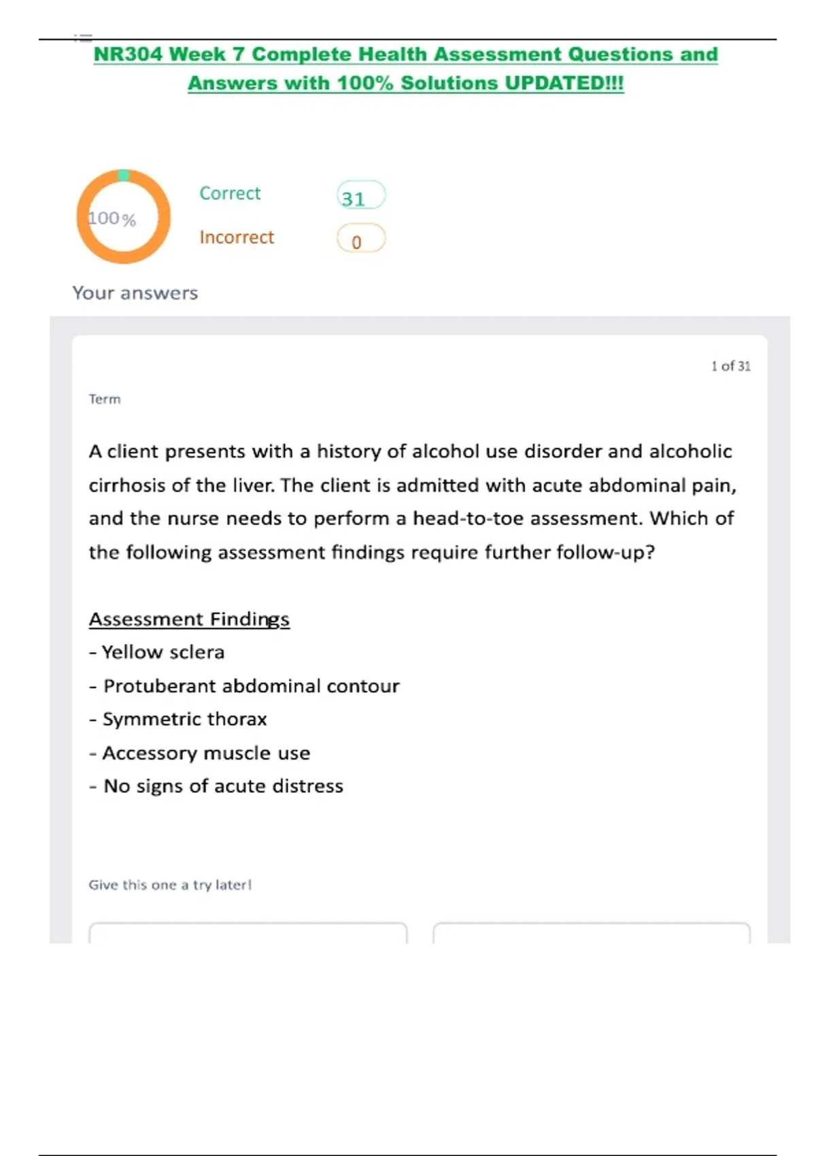Click the orange Incorrect count badge showing 0
Screen dimensions: 816x1156
(x=361, y=239)
